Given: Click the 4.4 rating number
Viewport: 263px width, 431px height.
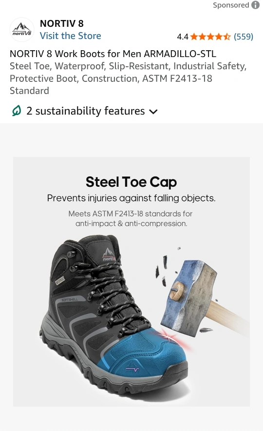Looking at the screenshot, I should coord(183,37).
